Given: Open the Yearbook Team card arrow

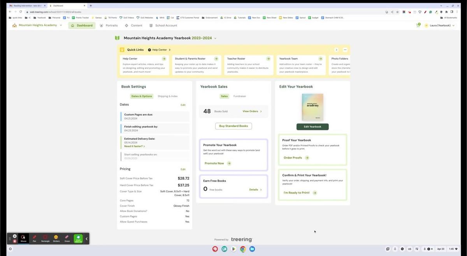Looking at the screenshot, I should (320, 59).
